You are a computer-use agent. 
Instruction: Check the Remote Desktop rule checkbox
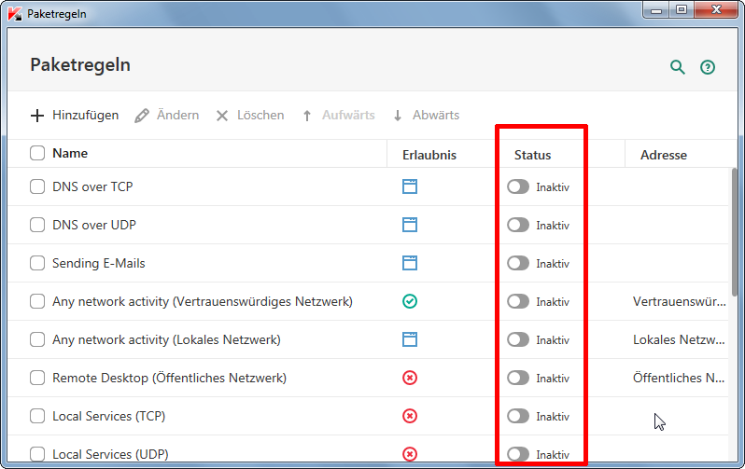[x=37, y=378]
